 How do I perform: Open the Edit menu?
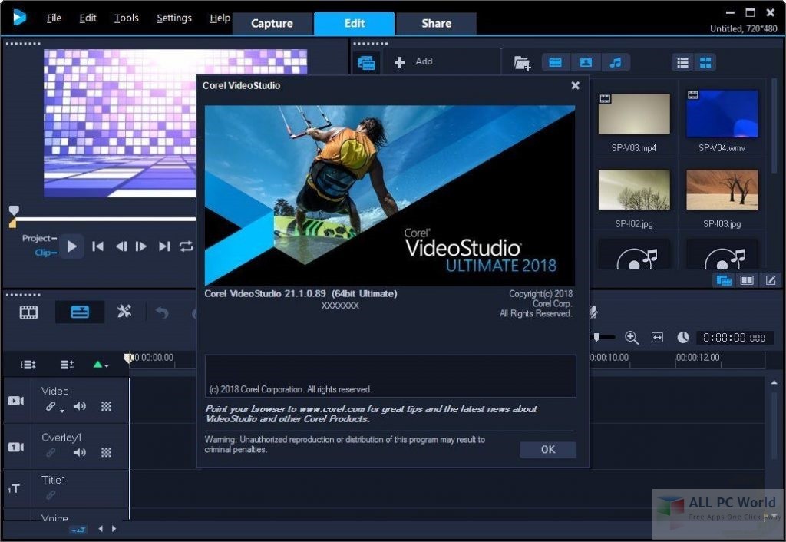point(88,18)
